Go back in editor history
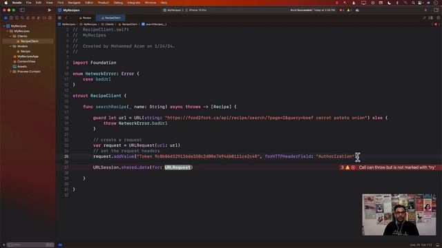 coord(66,18)
